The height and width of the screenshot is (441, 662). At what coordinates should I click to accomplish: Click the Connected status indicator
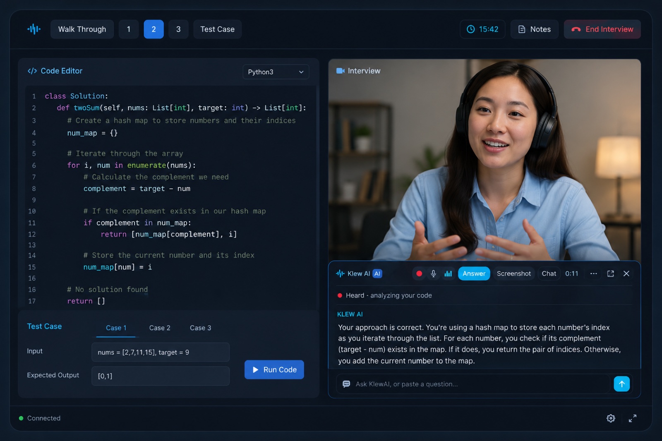coord(40,418)
